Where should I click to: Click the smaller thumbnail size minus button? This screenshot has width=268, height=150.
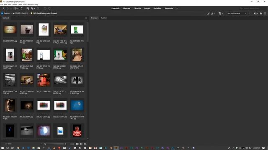coord(41,144)
